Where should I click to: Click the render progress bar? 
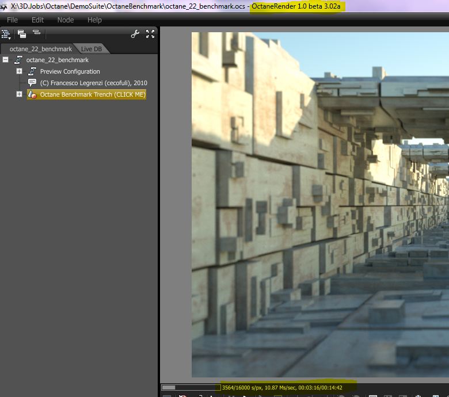pyautogui.click(x=191, y=387)
